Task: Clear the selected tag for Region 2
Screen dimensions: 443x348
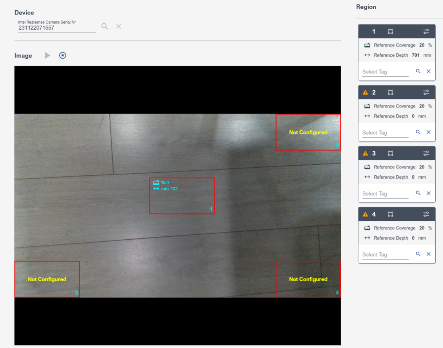Action: tap(429, 132)
